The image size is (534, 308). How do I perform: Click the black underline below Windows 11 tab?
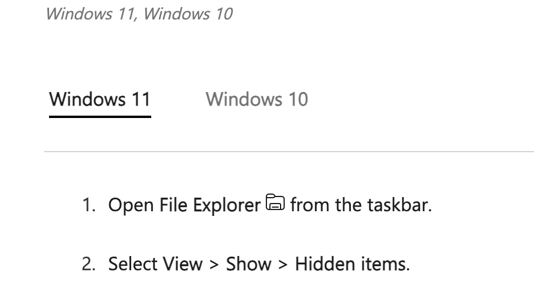click(100, 117)
